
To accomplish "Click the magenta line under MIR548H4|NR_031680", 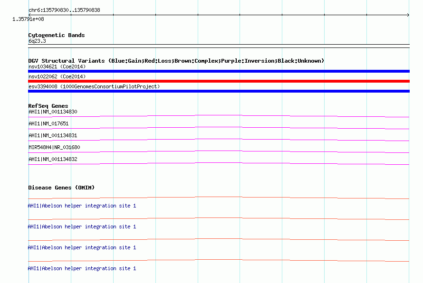I will [x=219, y=151].
